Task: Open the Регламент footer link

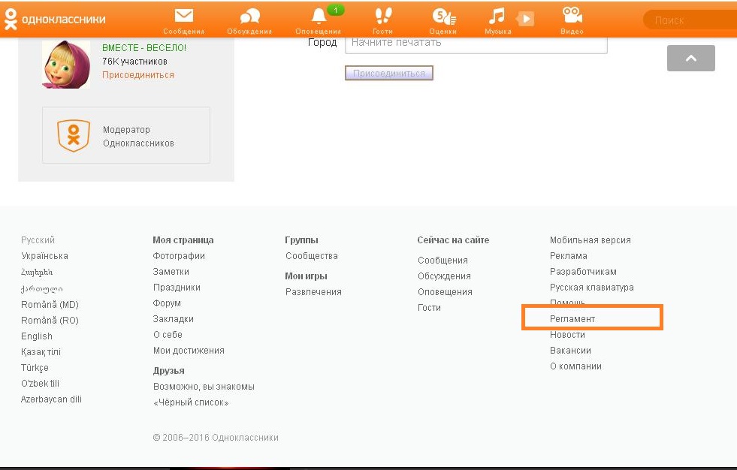Action: click(x=572, y=319)
